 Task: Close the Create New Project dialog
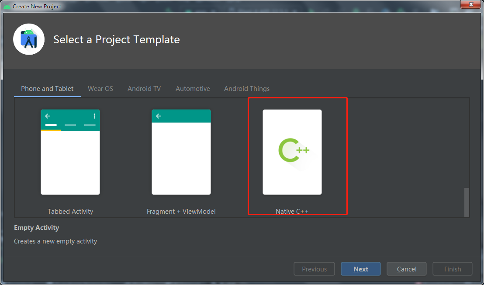[471, 4]
